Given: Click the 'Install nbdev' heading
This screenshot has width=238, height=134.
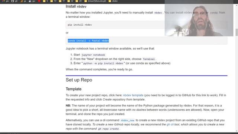Looking at the screenshot, I should (76, 7).
